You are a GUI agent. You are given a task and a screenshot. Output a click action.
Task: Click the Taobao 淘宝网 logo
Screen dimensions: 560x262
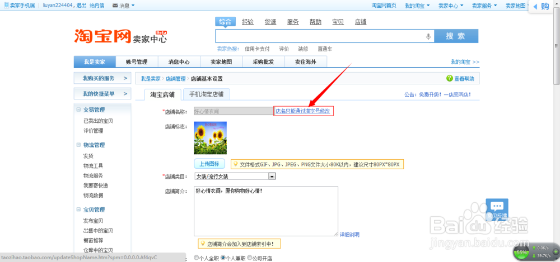(103, 36)
